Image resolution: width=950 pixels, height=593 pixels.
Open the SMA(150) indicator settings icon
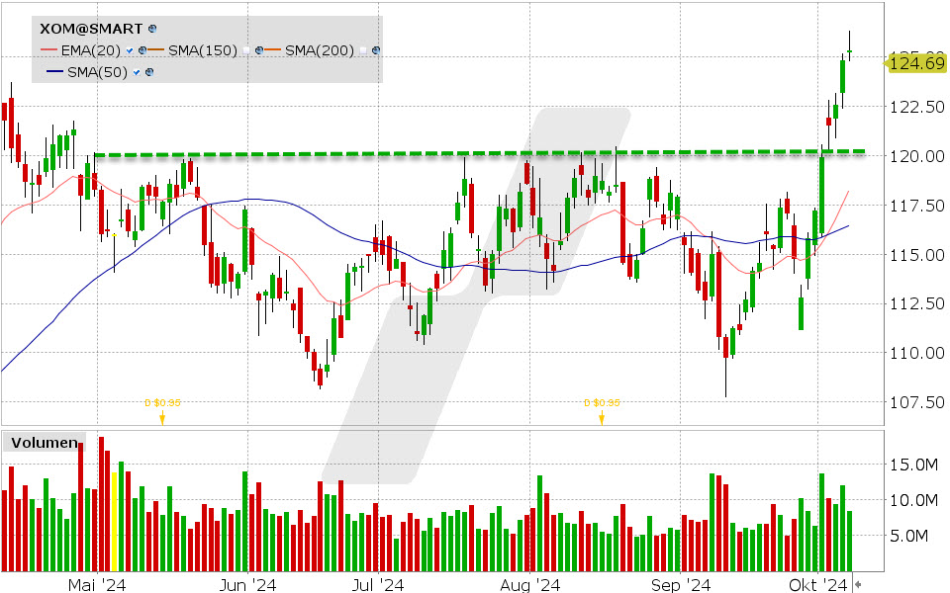(x=258, y=50)
